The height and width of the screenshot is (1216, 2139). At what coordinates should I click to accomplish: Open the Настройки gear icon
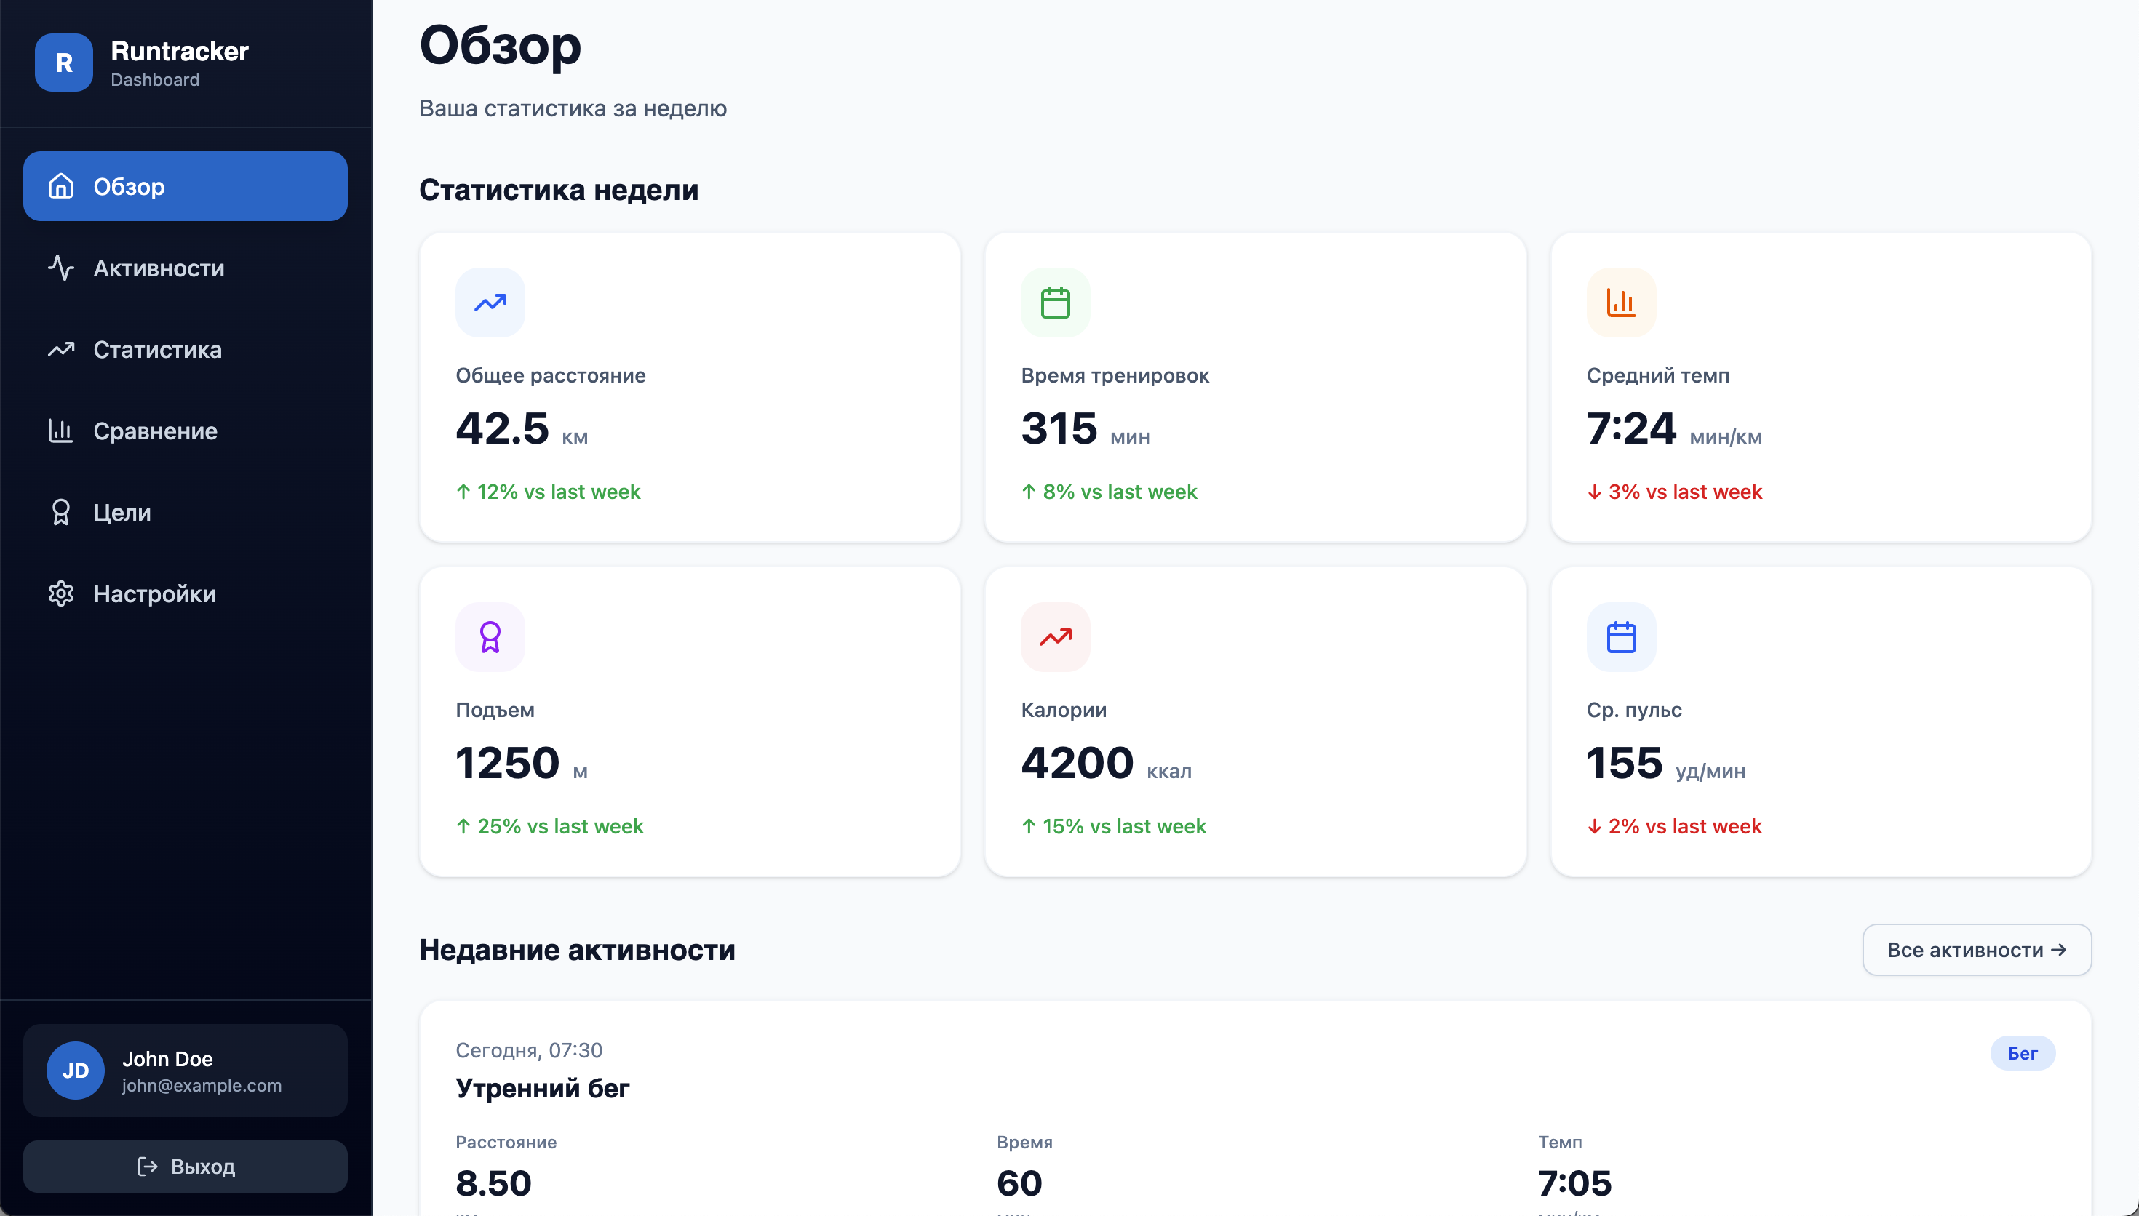(x=61, y=593)
